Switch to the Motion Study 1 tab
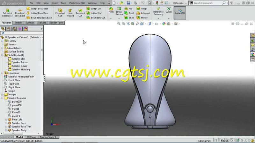 (x=48, y=137)
